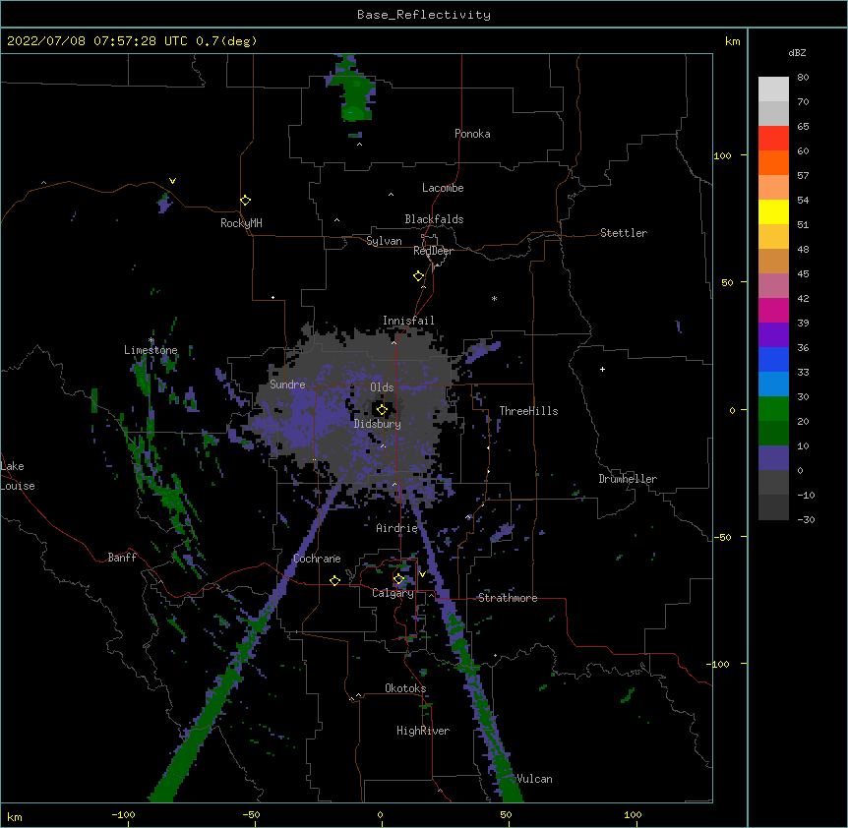Pick the slate-purple 0-10 dBZ legend color

pos(773,458)
